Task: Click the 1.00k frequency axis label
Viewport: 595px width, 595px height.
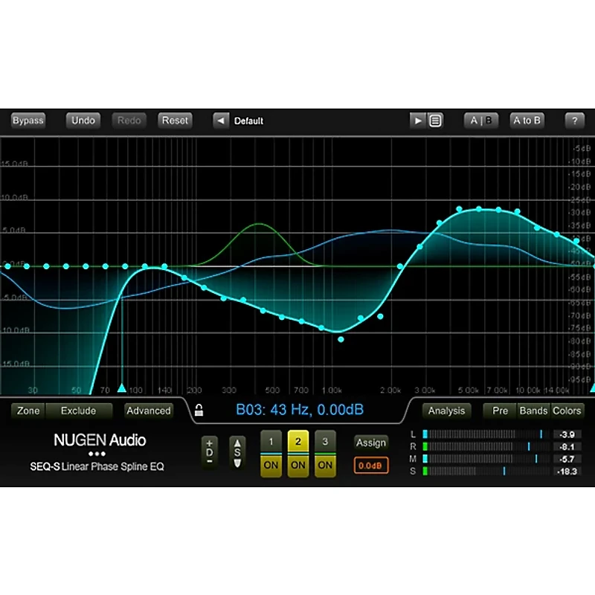Action: (332, 390)
